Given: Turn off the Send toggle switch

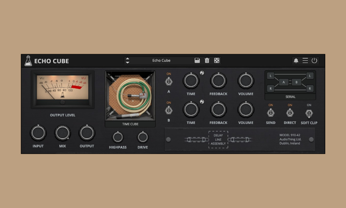Looking at the screenshot, I should (270, 112).
